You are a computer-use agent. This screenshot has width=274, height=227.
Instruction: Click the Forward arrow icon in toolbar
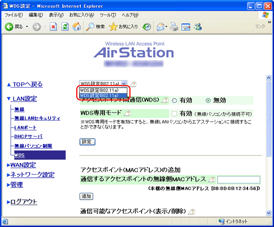click(37, 27)
